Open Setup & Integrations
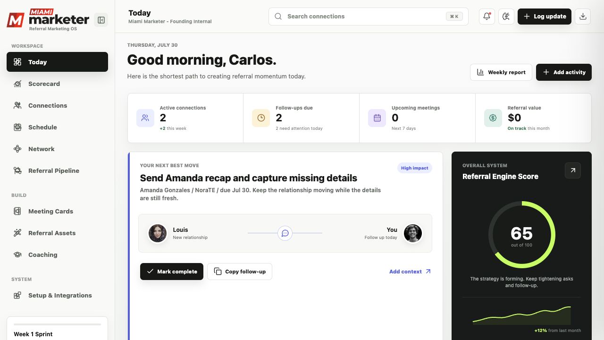Screen dimensions: 604x340 pyautogui.click(x=57, y=295)
